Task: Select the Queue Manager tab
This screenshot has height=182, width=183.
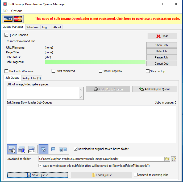Action: coord(13,27)
